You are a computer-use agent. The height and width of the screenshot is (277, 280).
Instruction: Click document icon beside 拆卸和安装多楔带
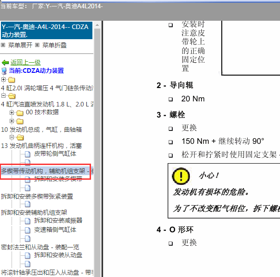pos(28,179)
